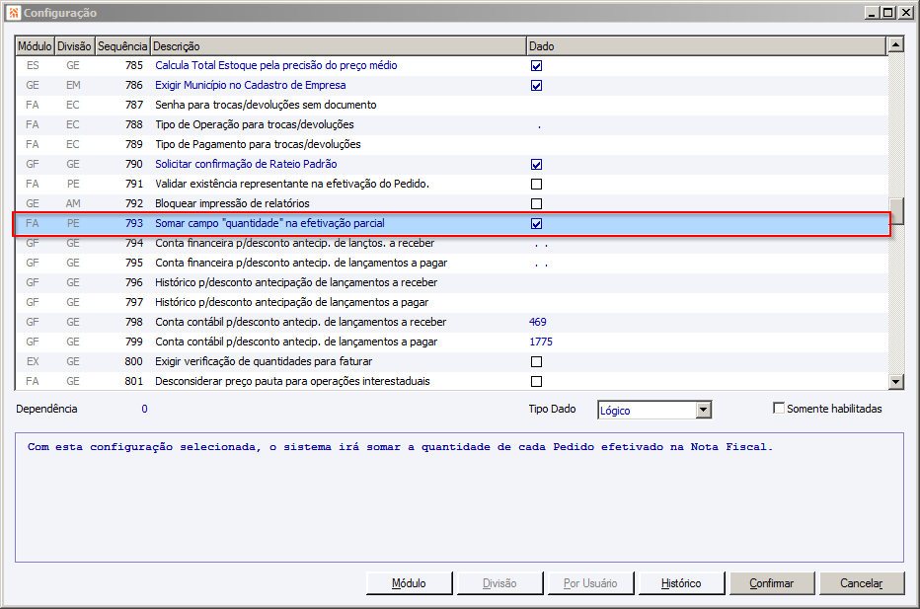Select row 795 Conta financeira lançamentos a pagar
The width and height of the screenshot is (920, 609).
[x=450, y=263]
